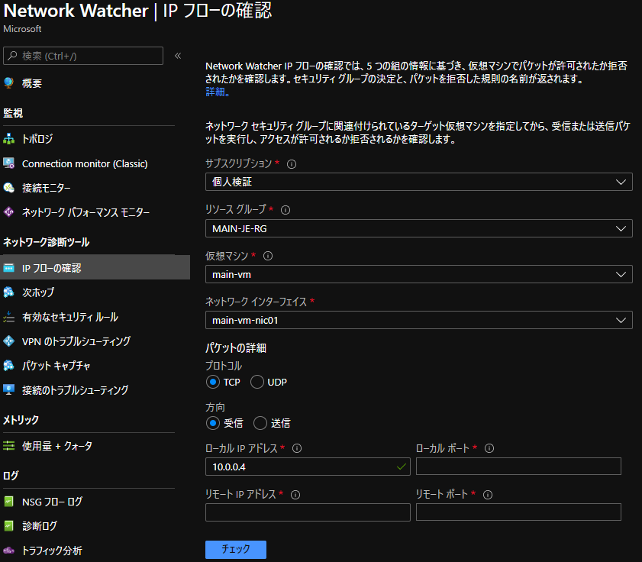Click the 診断ログ icon

tap(8, 525)
